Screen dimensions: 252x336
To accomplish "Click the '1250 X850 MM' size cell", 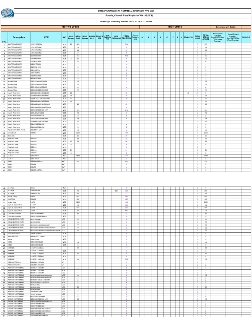I will click(x=46, y=47).
